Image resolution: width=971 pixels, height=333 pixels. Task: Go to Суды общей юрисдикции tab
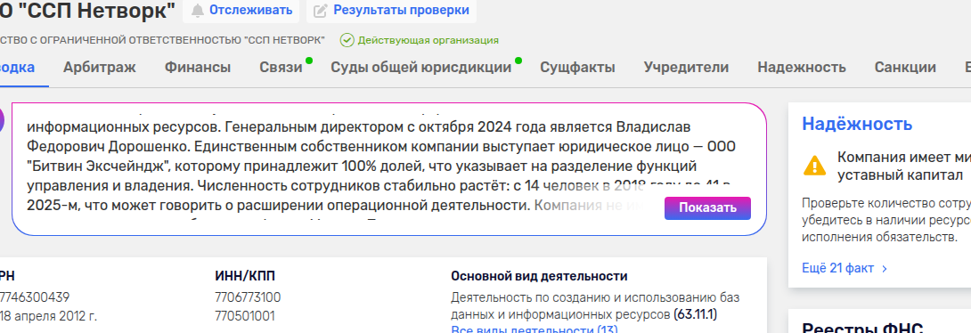[x=421, y=68]
